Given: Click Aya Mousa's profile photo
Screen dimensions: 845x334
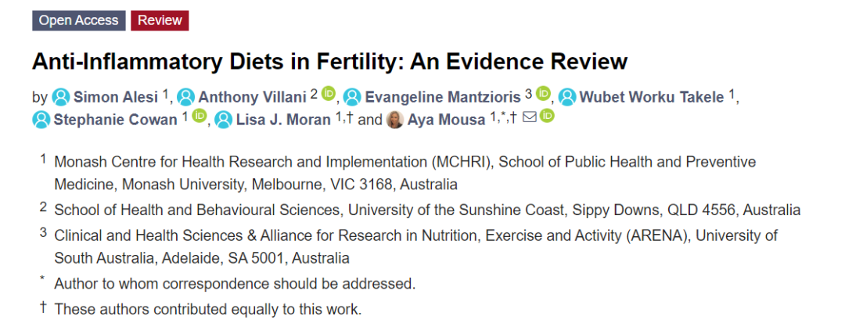Looking at the screenshot, I should [395, 120].
